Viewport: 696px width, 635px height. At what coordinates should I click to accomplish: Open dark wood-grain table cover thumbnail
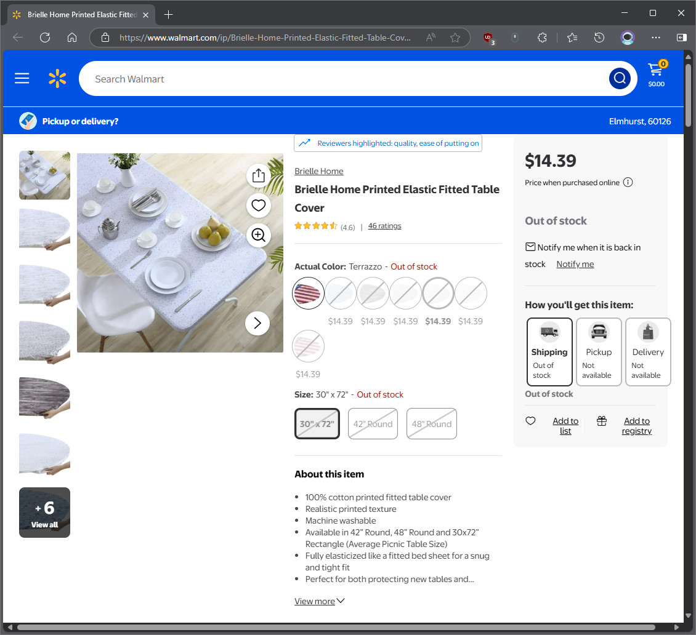(44, 397)
